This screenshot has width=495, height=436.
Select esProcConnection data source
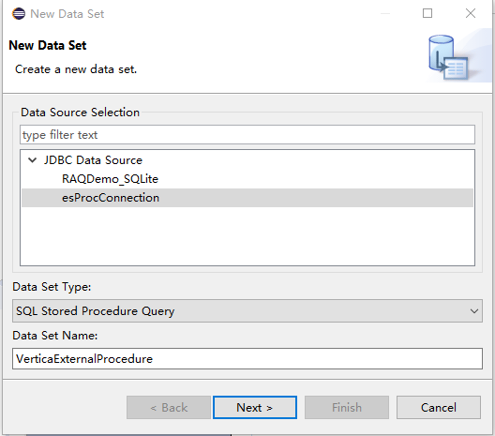coord(247,198)
